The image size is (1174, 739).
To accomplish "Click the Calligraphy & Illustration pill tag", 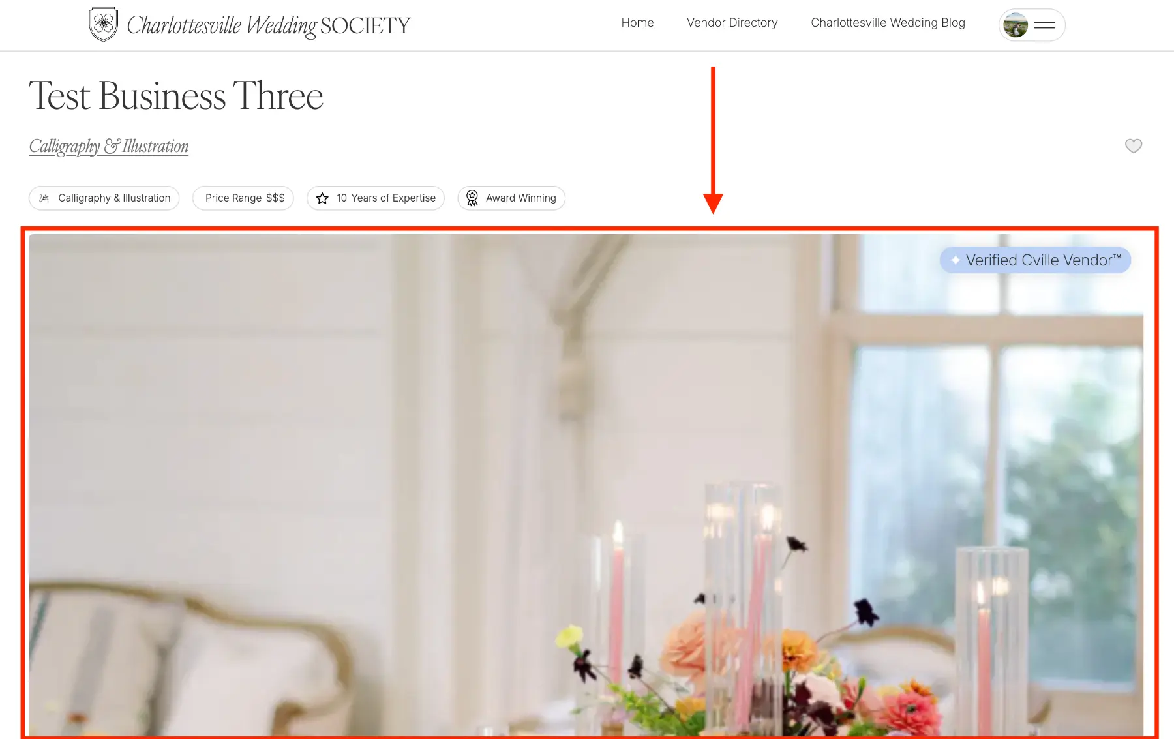I will 104,198.
